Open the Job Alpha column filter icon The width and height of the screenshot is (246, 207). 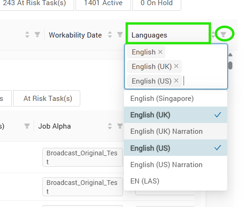(x=120, y=126)
